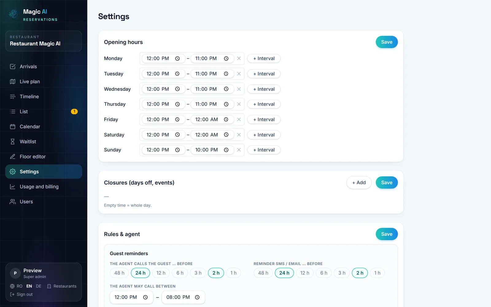The width and height of the screenshot is (491, 307).
Task: Click the agent call start time 12:00 PM field
Action: point(131,297)
